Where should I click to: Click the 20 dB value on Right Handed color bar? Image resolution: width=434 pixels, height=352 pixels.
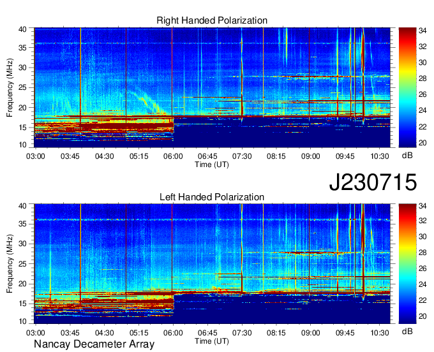tap(423, 143)
